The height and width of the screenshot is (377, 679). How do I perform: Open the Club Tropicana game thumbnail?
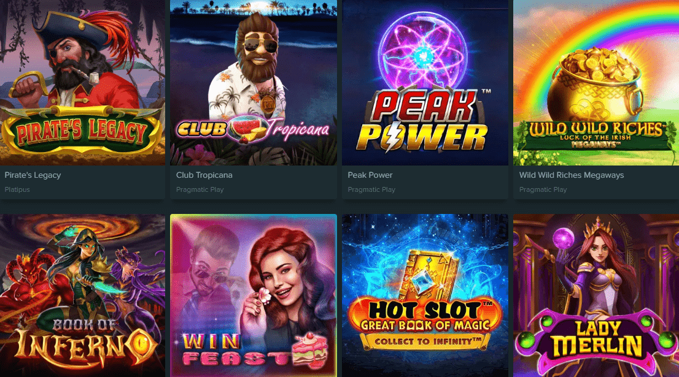(254, 83)
